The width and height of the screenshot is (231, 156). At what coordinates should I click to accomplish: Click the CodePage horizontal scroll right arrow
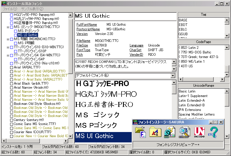pyautogui.click(x=222, y=79)
